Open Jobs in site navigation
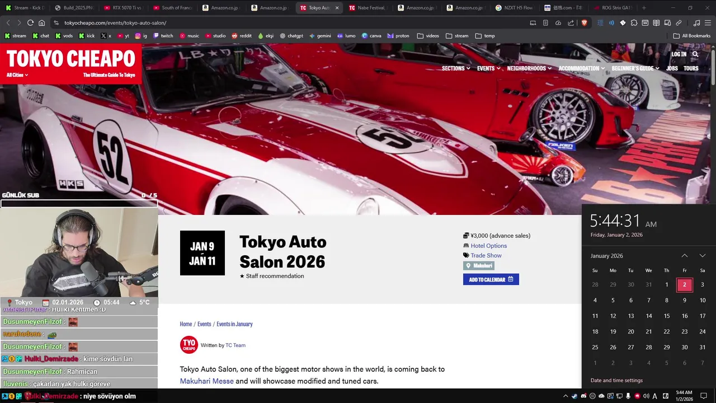The width and height of the screenshot is (716, 403). [x=672, y=68]
